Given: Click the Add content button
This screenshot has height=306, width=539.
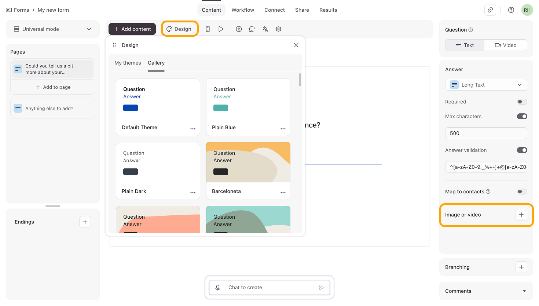Looking at the screenshot, I should 132,29.
